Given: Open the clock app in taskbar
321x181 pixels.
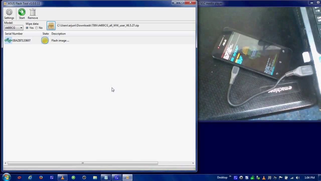Looking at the screenshot, I should [x=84, y=177].
